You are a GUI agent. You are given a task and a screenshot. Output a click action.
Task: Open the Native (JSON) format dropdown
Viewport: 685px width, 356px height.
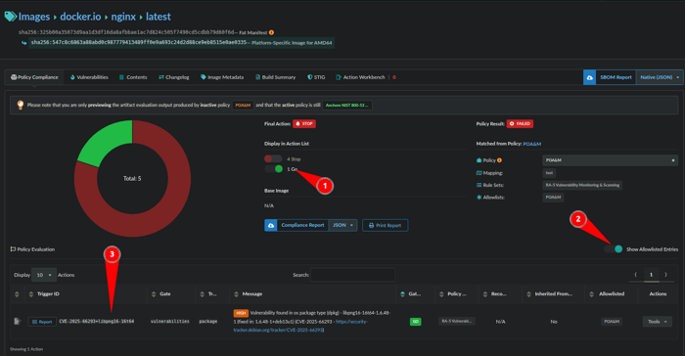coord(660,77)
